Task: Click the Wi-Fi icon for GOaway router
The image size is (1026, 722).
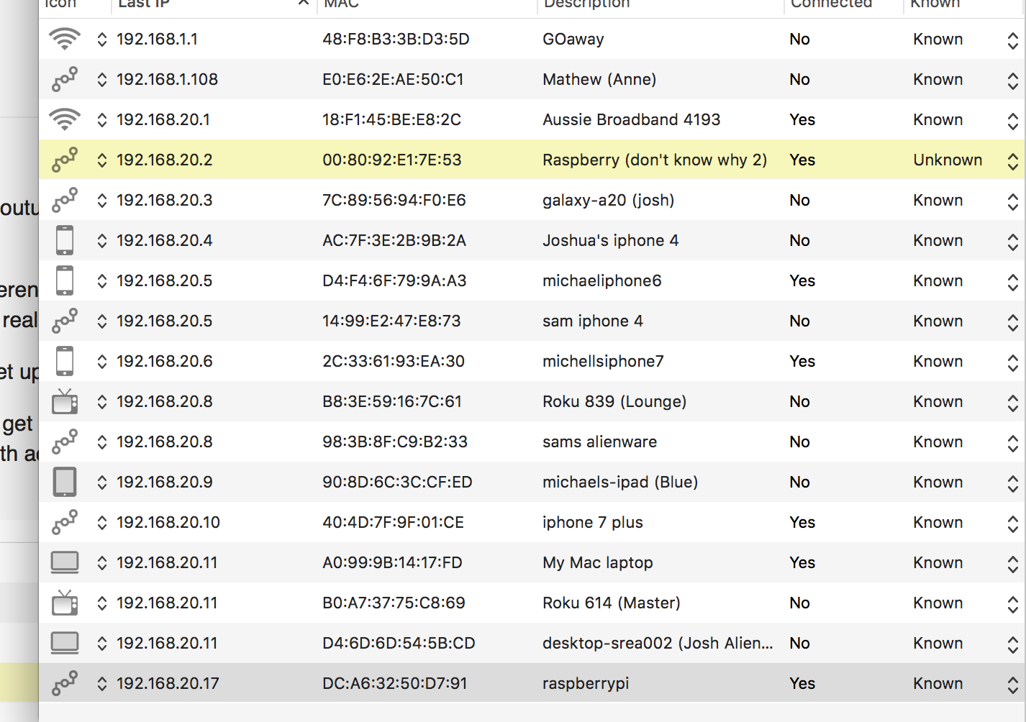Action: pos(65,39)
